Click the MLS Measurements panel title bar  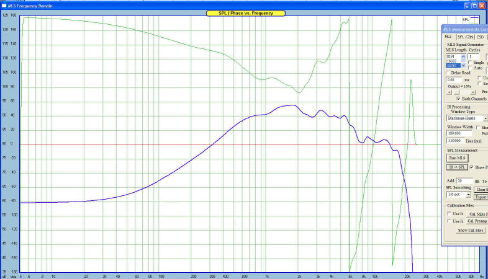point(465,29)
